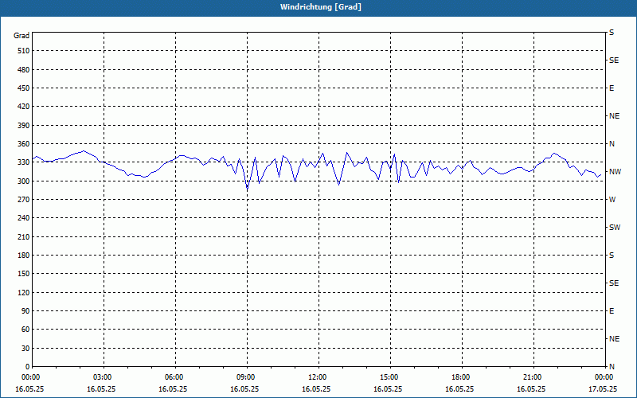637x398 pixels.
Task: Click the 12:00 time label
Action: [317, 377]
